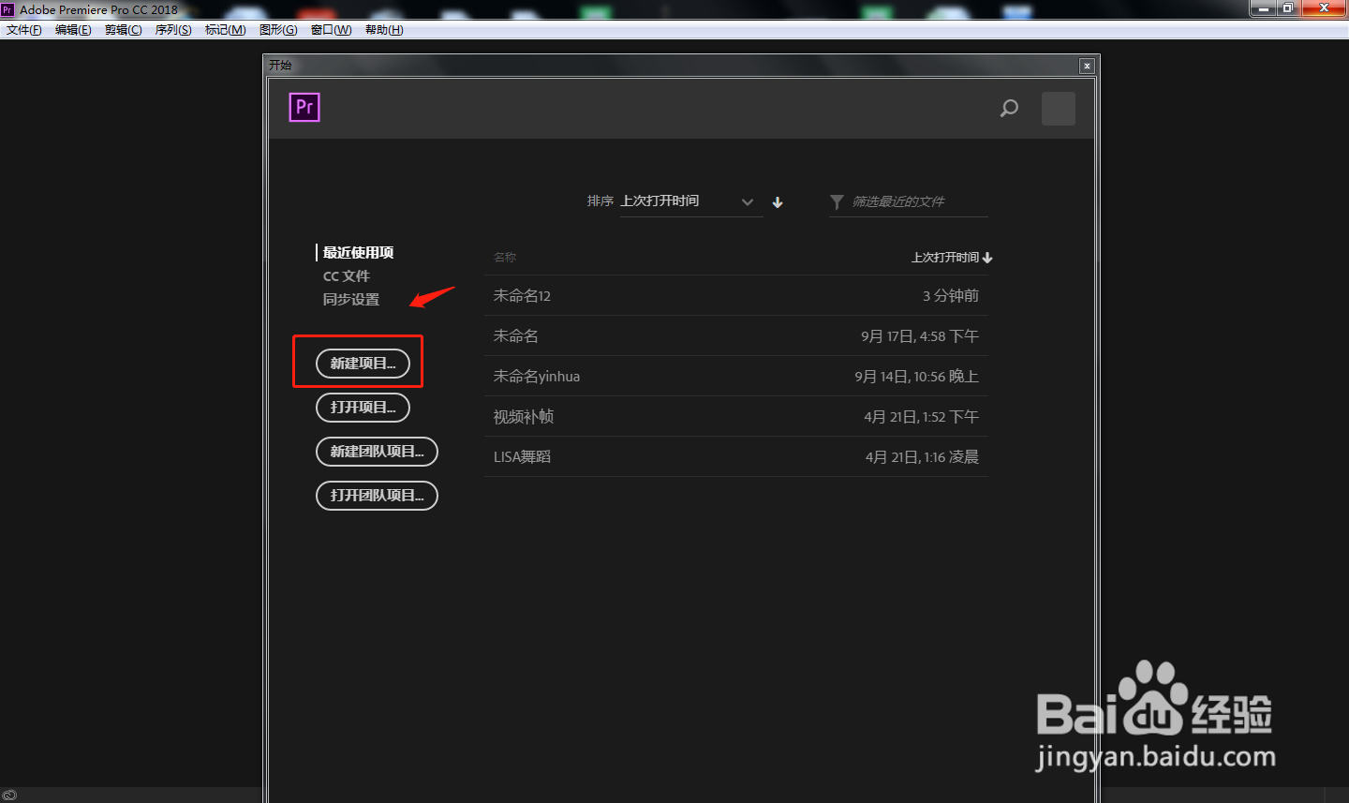Open recent project LISA舞蹈
The image size is (1349, 803).
pos(736,457)
